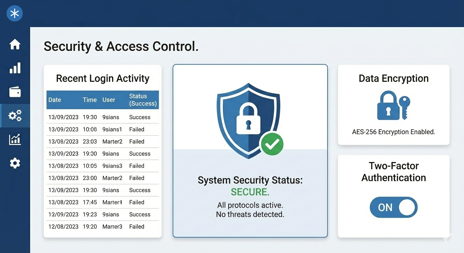
Task: Click the green checkmark badge on shield
Action: click(272, 144)
